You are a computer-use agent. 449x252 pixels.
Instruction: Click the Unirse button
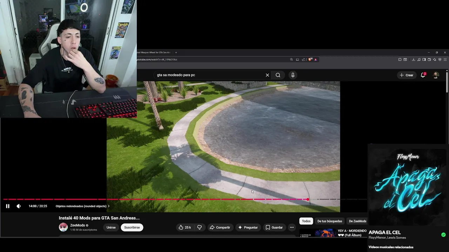pos(111,227)
